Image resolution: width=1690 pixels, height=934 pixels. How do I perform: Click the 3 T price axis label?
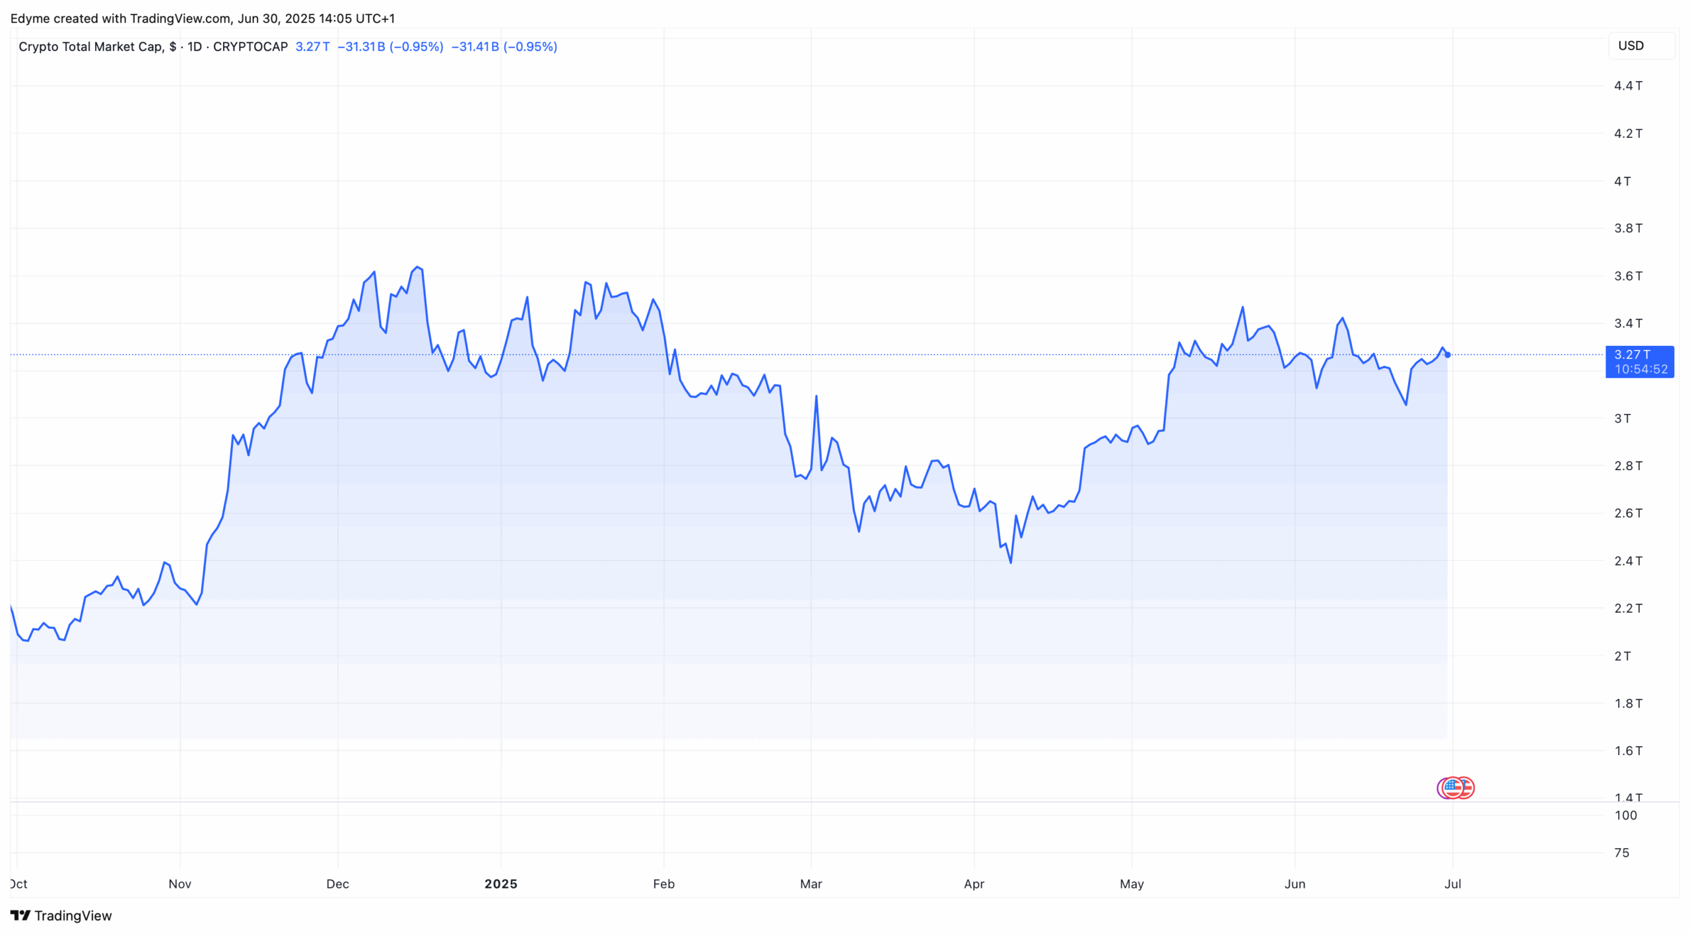click(1622, 418)
